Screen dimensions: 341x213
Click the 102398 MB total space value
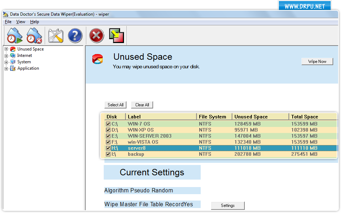click(x=304, y=130)
